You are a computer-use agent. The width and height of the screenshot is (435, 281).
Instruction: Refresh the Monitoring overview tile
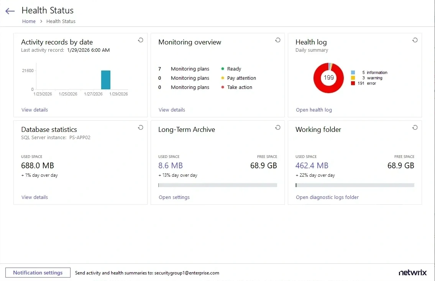(277, 40)
